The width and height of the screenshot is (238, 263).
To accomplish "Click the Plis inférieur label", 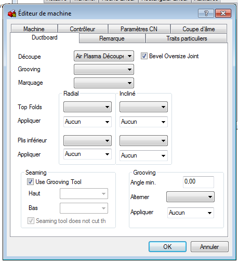I will [32, 140].
